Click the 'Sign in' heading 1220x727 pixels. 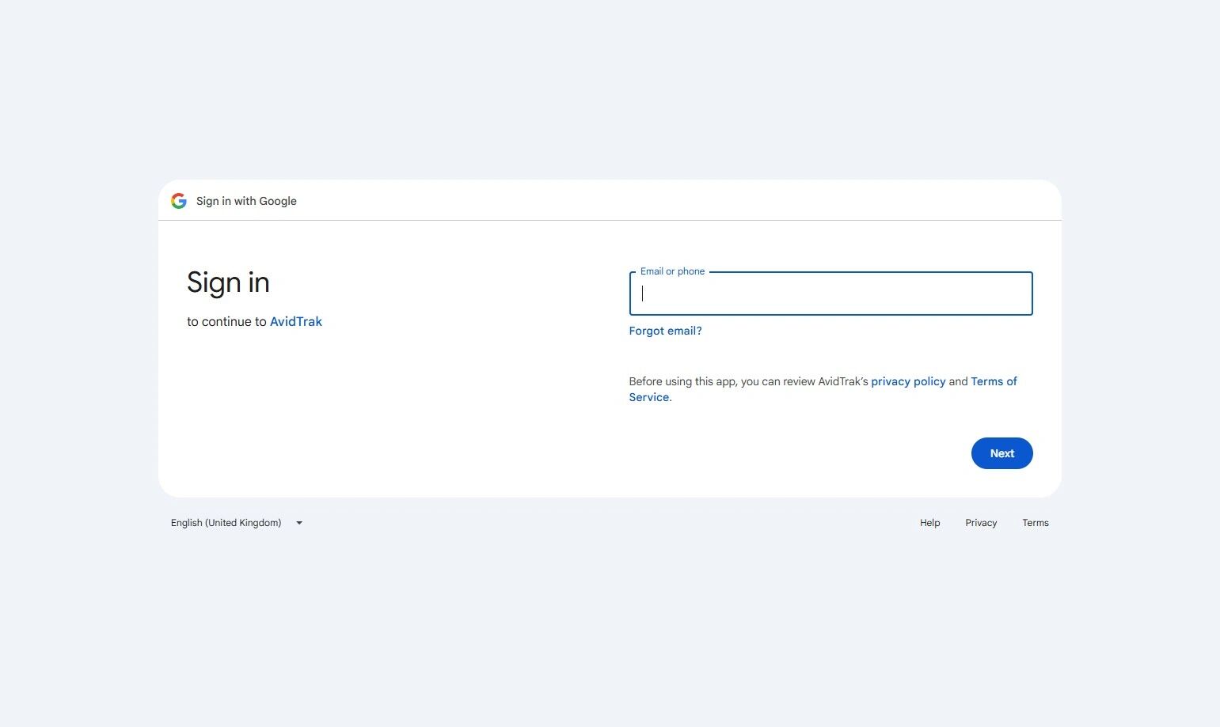click(228, 283)
